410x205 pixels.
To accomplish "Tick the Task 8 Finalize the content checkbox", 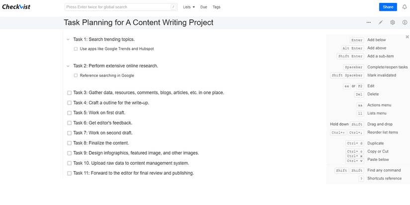I will click(69, 143).
